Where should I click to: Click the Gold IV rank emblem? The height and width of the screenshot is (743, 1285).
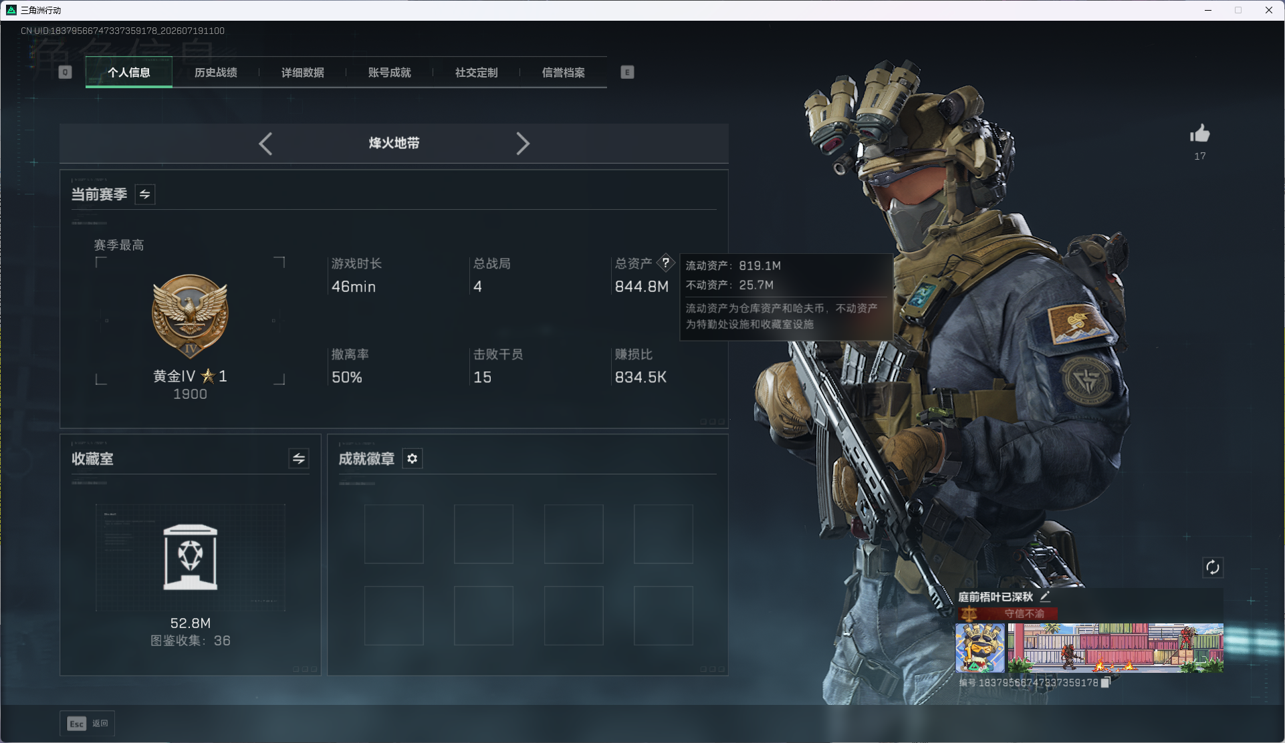(190, 316)
